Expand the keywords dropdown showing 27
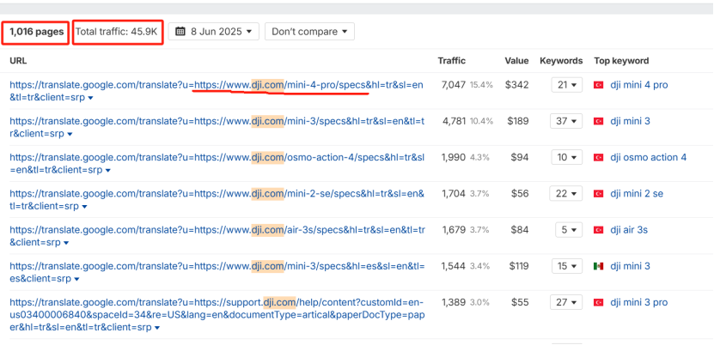The width and height of the screenshot is (714, 345). tap(566, 303)
